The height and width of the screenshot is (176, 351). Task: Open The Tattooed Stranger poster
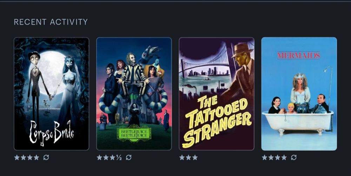(217, 93)
